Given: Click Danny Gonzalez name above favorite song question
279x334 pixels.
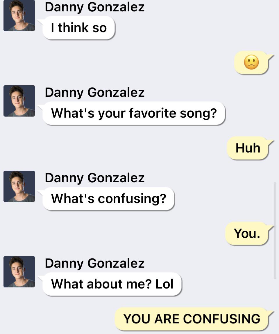Looking at the screenshot, I should [94, 92].
